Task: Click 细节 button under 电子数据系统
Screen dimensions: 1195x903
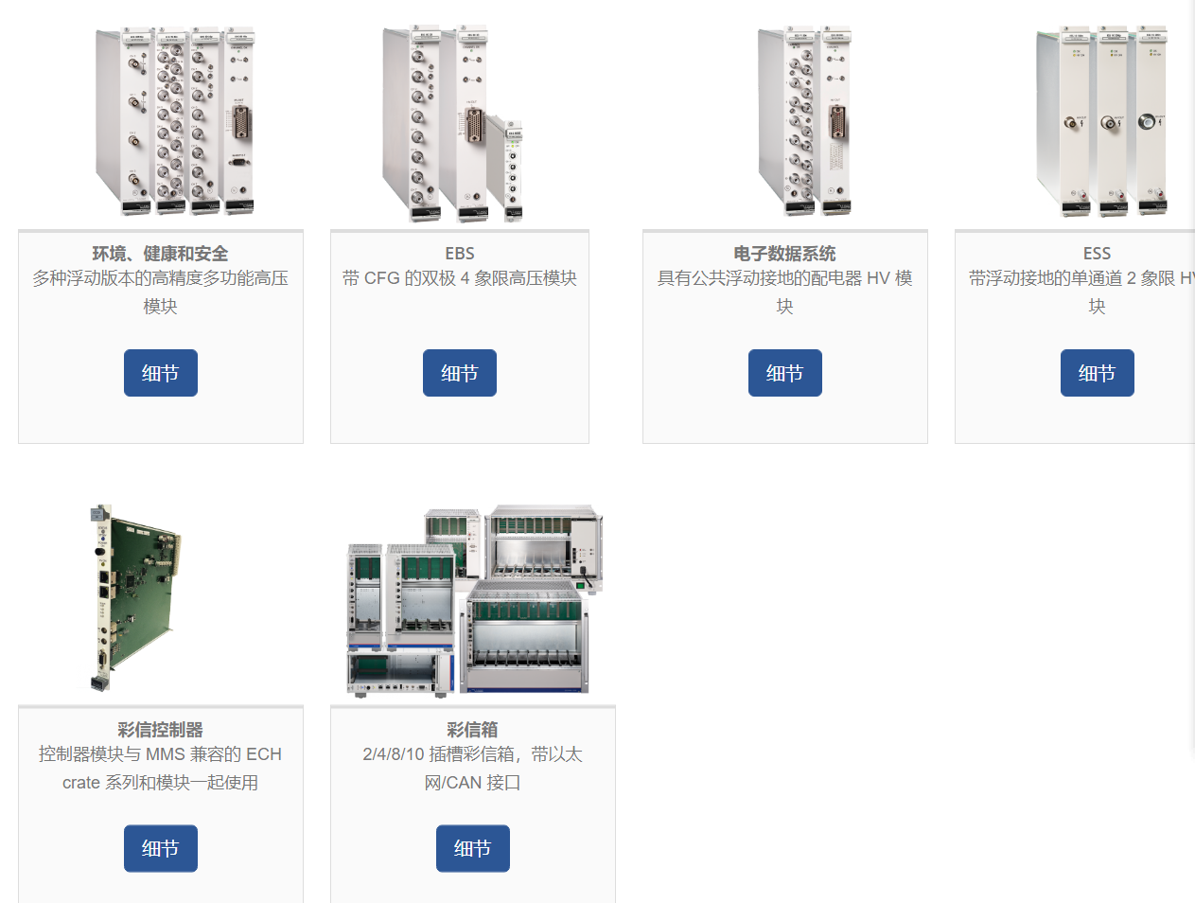Action: 785,373
